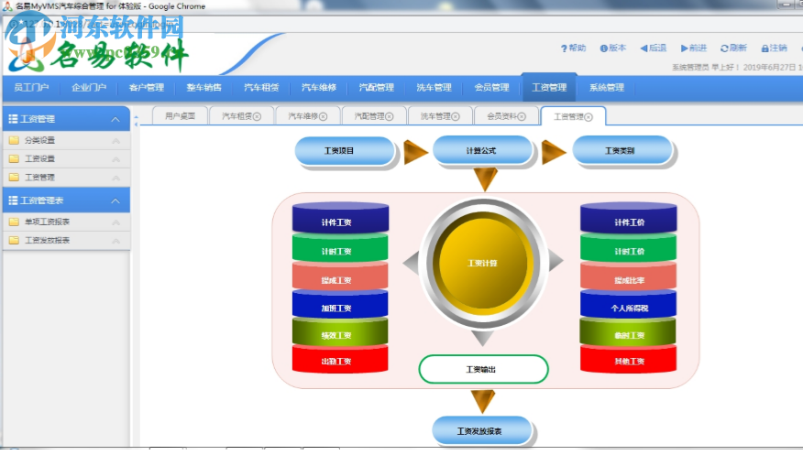Click folder icon beside sidebar 工资管理 item
This screenshot has height=455, width=803.
tap(15, 178)
